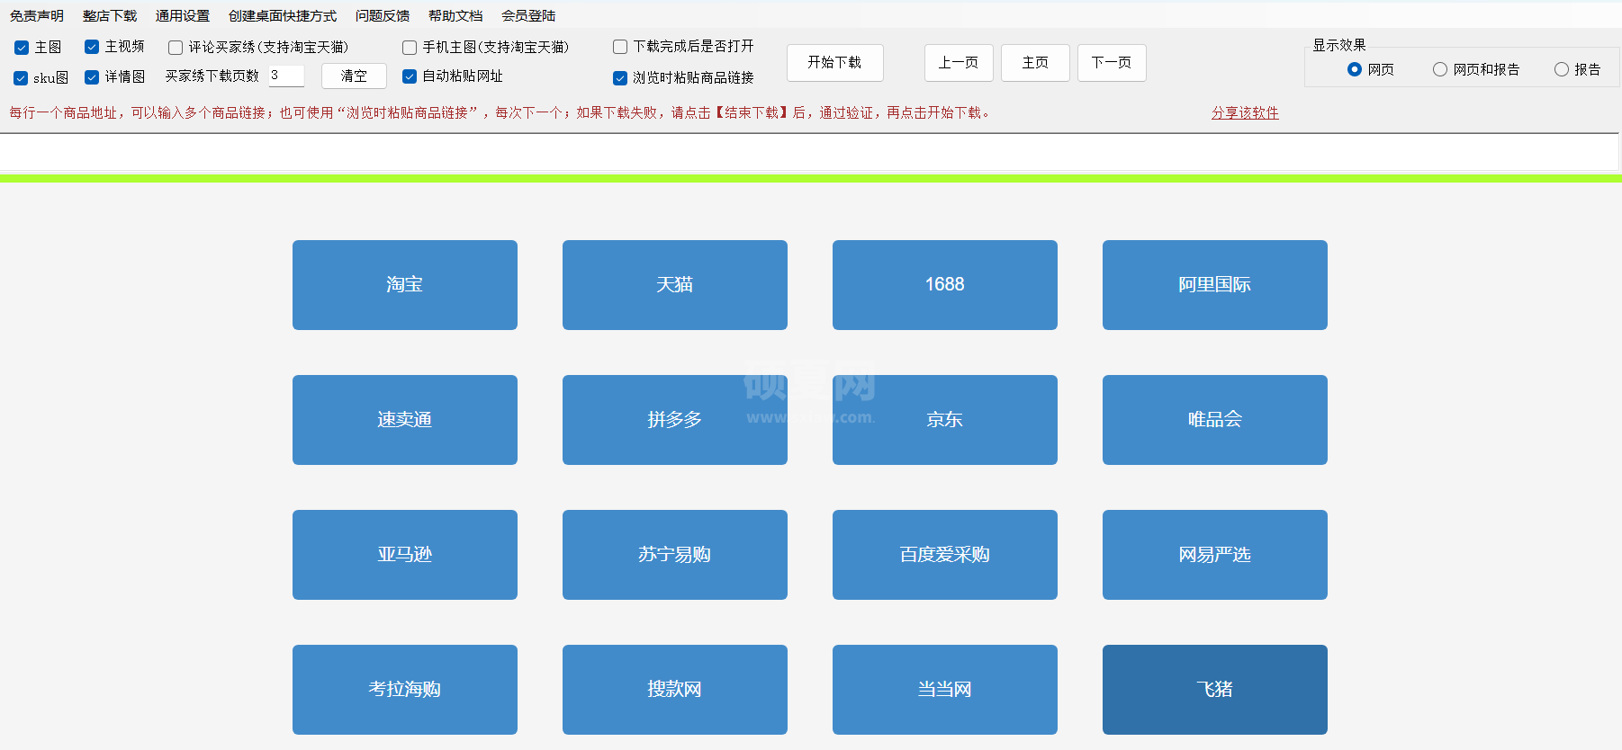Open the 阿里国际 platform tile
Image resolution: width=1622 pixels, height=750 pixels.
tap(1215, 285)
